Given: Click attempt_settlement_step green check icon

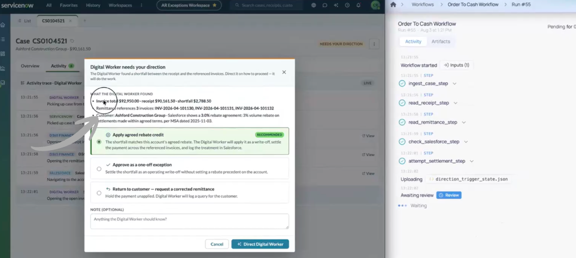Looking at the screenshot, I should point(402,161).
